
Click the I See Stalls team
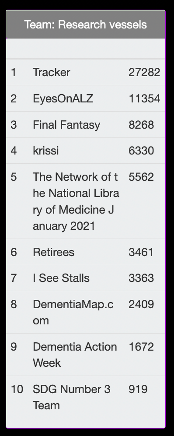tap(61, 278)
